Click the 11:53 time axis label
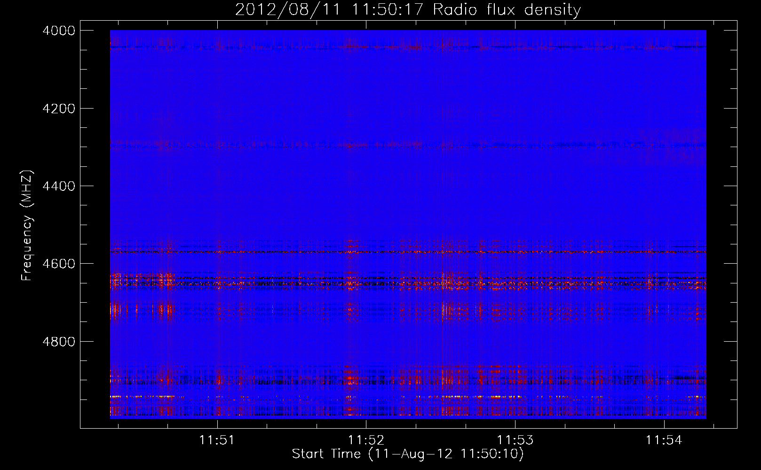The image size is (761, 470). click(515, 440)
